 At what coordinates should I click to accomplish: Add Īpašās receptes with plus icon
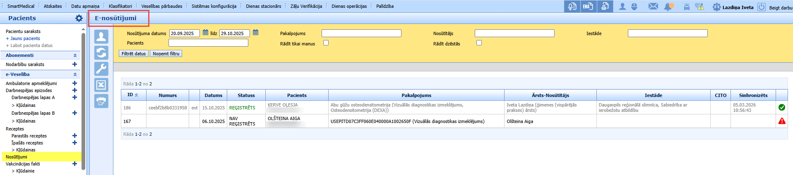tap(74, 143)
